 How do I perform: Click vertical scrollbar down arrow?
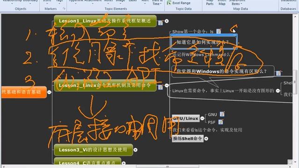pos(295,162)
